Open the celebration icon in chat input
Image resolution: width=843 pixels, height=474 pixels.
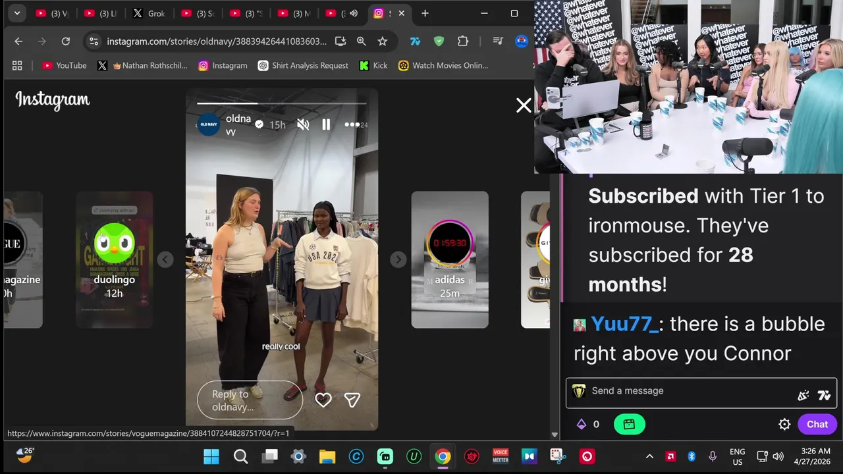803,395
